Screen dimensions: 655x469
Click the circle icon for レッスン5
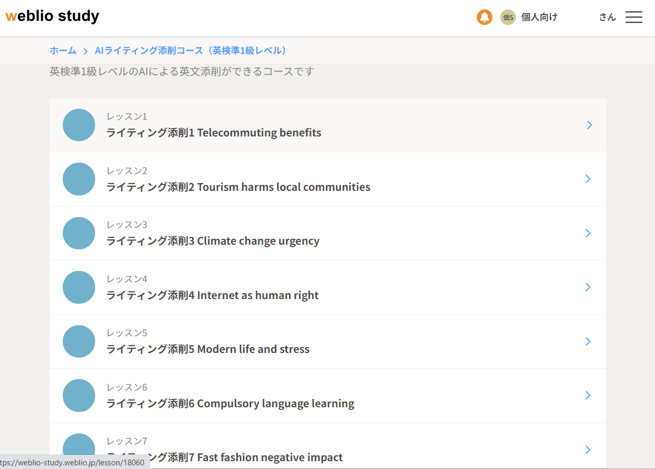point(78,341)
